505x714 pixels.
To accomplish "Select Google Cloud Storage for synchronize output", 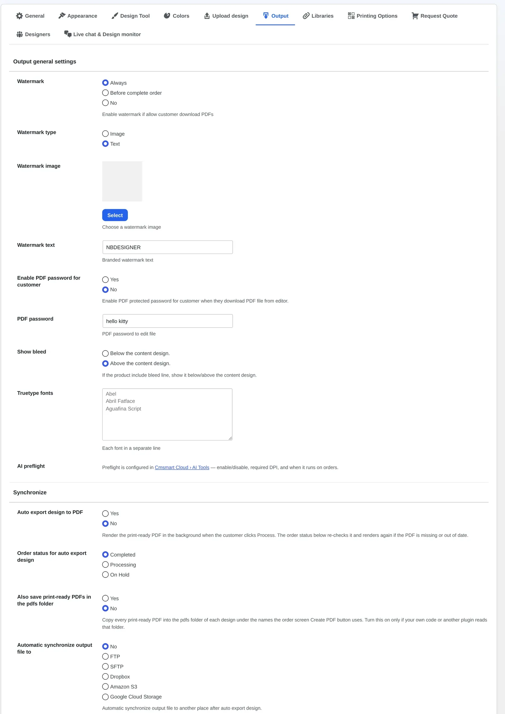I will (x=105, y=697).
